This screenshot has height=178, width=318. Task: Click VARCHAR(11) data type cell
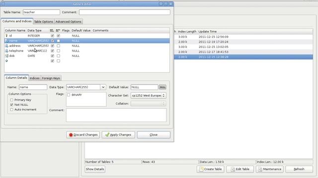37,51
